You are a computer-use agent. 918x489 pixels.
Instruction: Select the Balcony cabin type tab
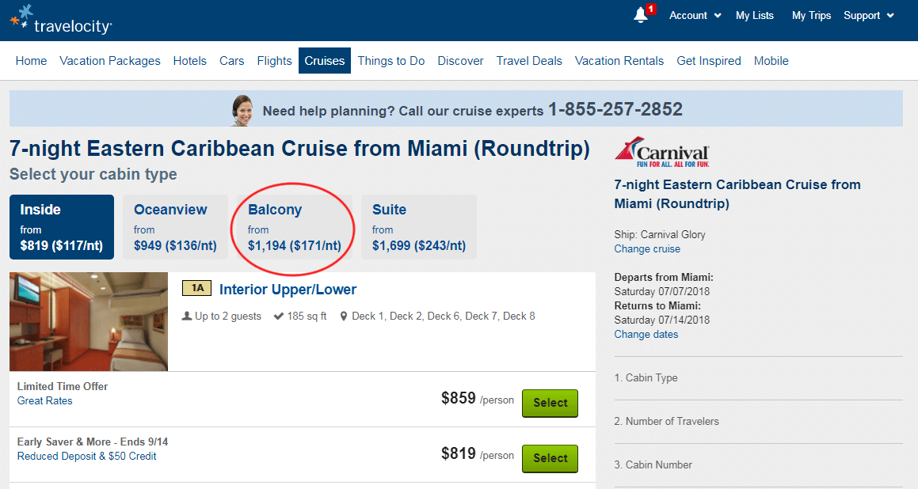294,227
